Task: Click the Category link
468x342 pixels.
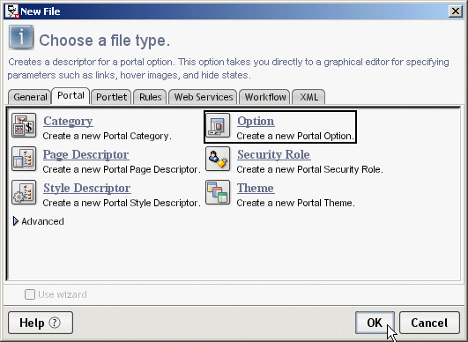Action: [68, 121]
